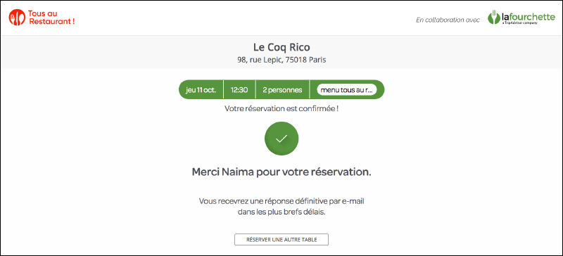Viewport: 563px width, 256px height.
Task: Click the green confirmation checkmark circle
Action: coord(281,139)
